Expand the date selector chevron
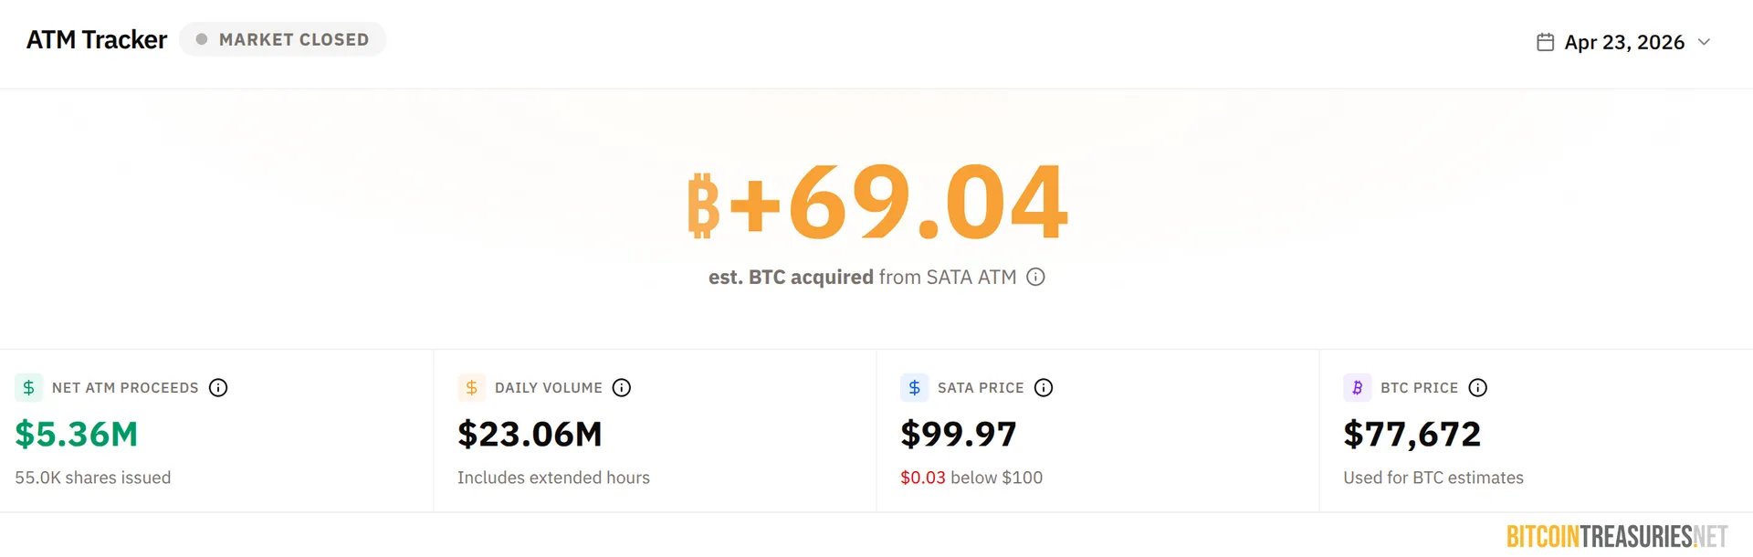Viewport: 1753px width, 557px height. [1706, 42]
